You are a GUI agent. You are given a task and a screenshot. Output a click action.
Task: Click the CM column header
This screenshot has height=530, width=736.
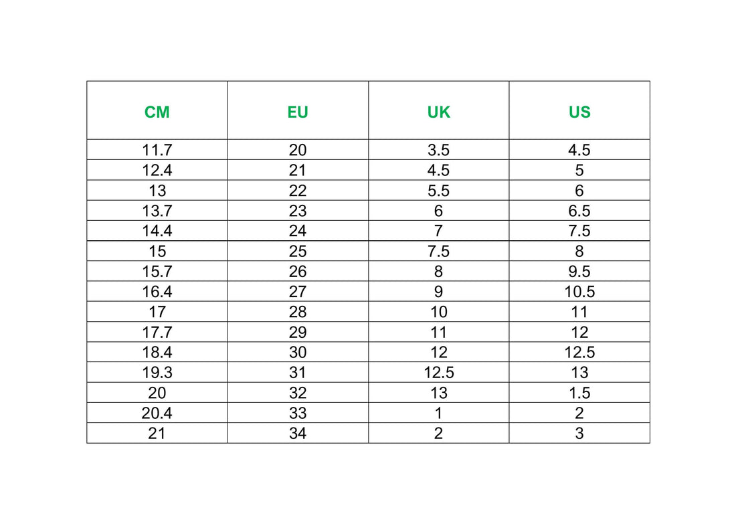pos(157,112)
